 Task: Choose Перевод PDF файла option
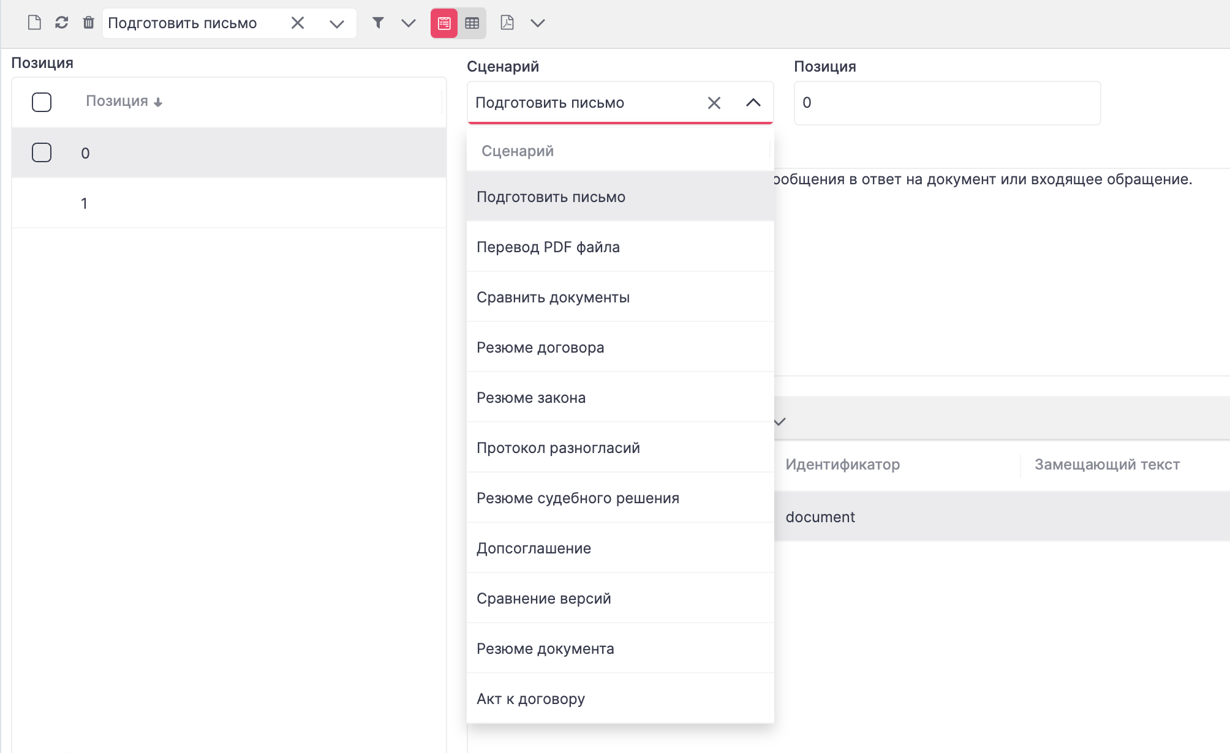pyautogui.click(x=620, y=247)
